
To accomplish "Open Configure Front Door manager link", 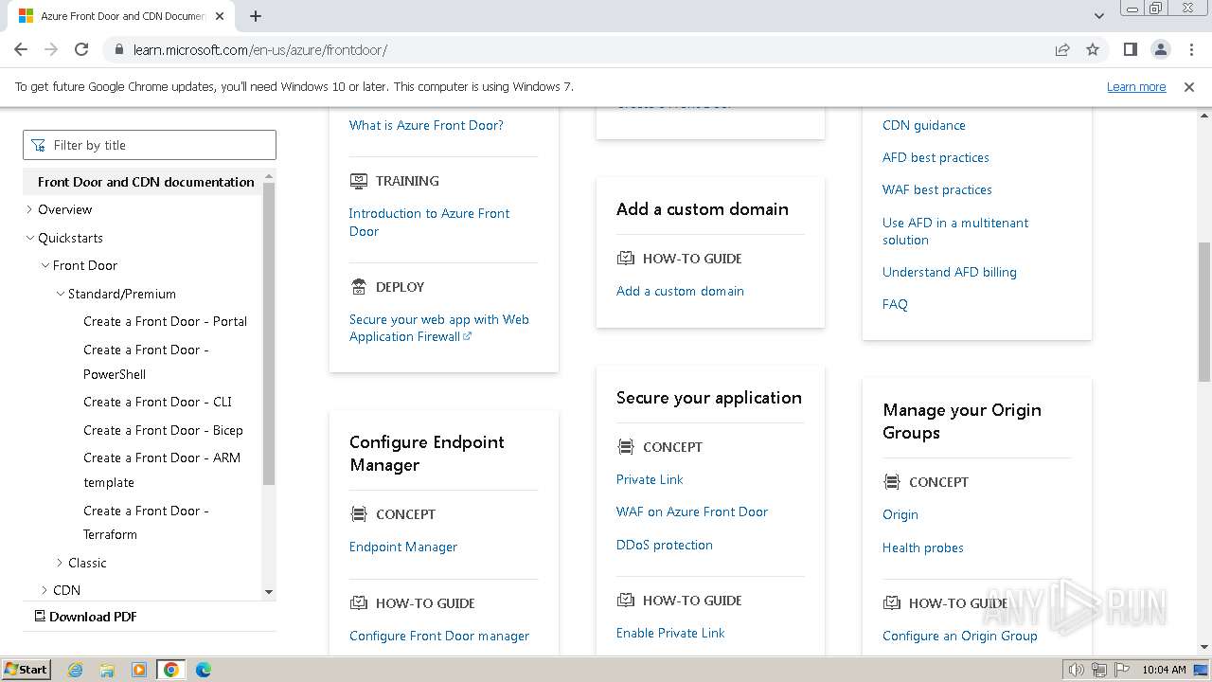I will tap(439, 636).
